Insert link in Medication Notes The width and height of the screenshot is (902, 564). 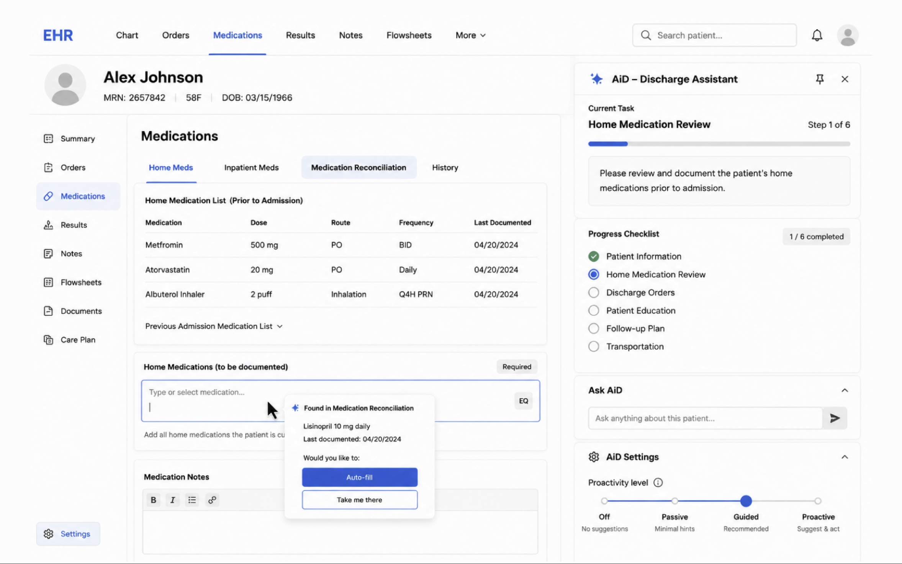point(212,500)
